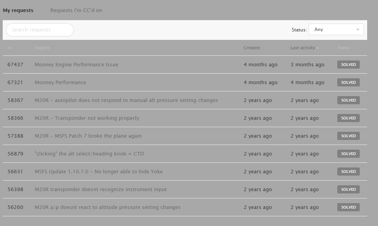
Task: Switch to Requests I'm CC'd on tab
Action: (x=76, y=10)
